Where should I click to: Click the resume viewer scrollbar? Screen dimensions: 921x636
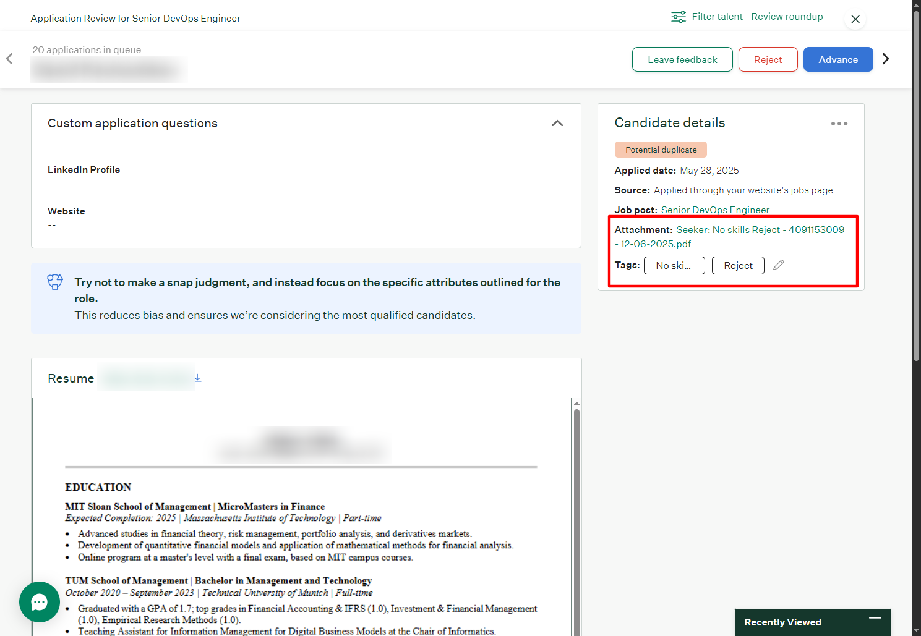pos(576,494)
